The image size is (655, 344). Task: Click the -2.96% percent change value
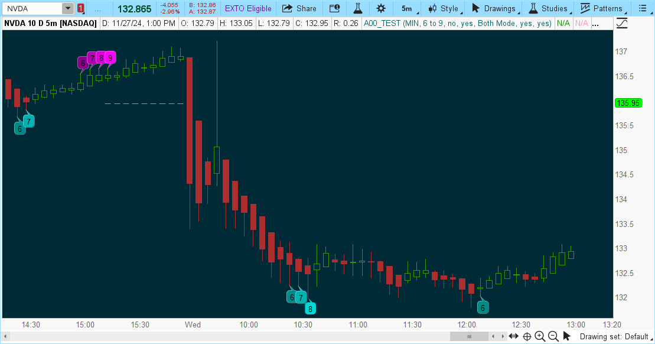pyautogui.click(x=170, y=12)
